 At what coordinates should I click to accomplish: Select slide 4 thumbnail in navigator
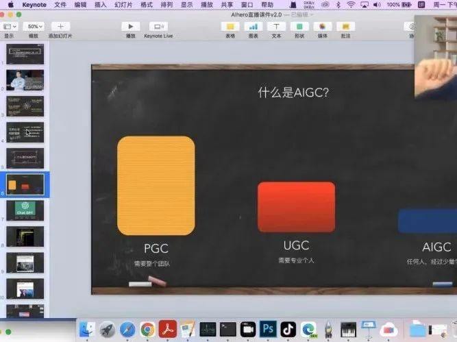(25, 132)
